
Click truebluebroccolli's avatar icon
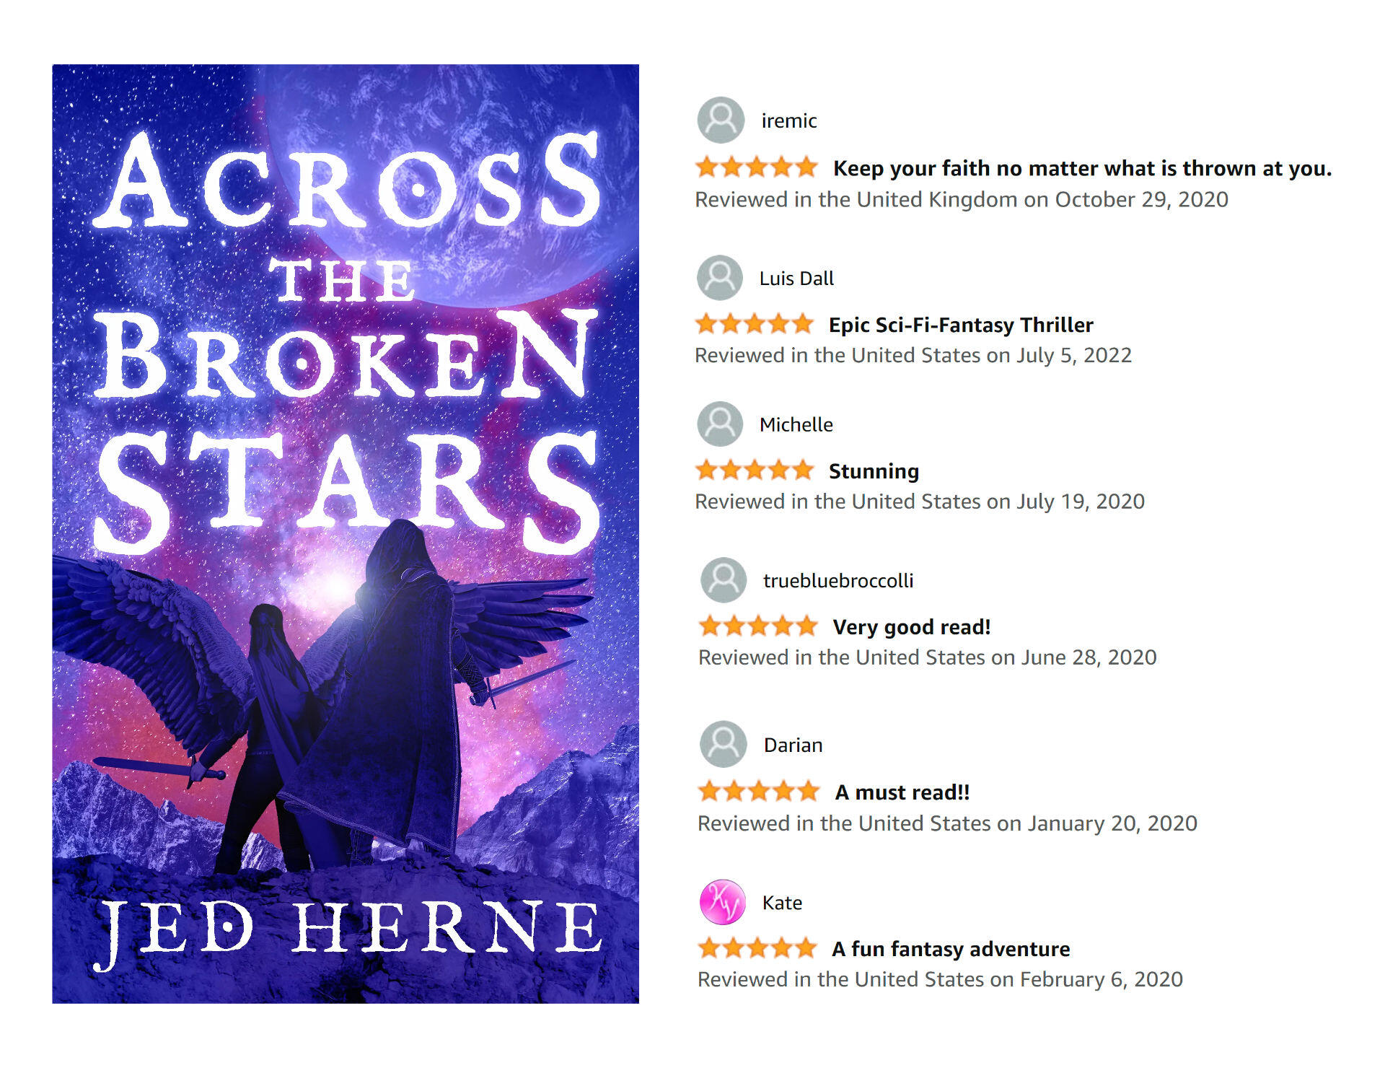pyautogui.click(x=723, y=579)
